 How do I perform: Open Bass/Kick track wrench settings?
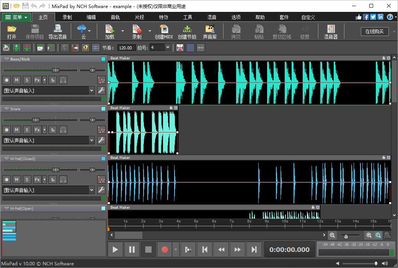101,90
